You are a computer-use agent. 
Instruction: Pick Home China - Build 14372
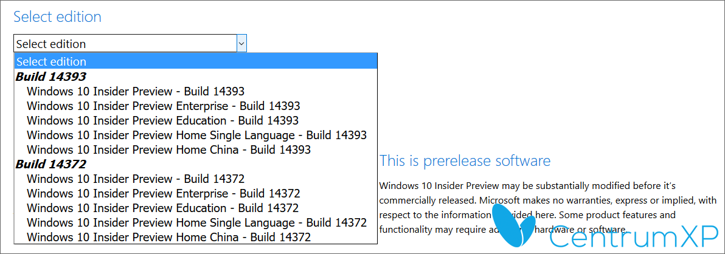196,238
